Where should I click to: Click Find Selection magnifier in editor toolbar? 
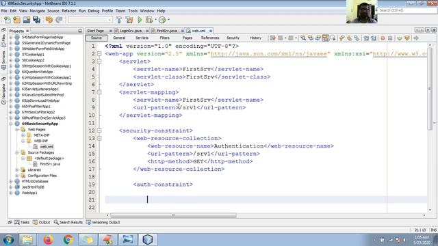303,38
